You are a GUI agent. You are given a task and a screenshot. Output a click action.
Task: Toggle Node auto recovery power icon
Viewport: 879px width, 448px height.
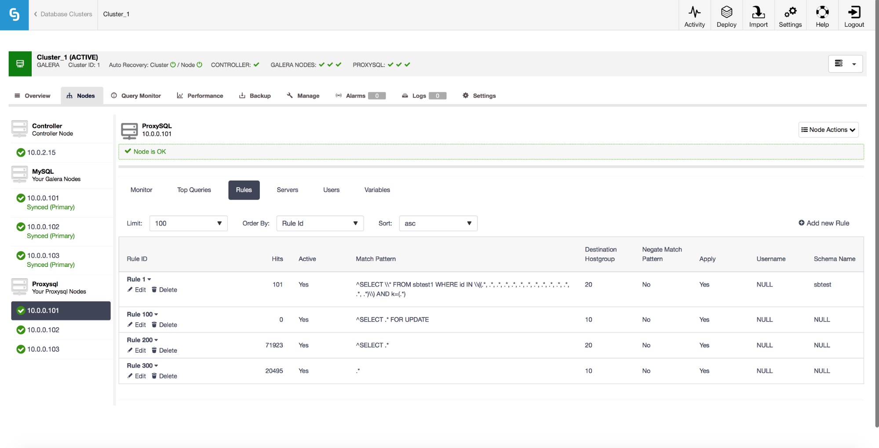coord(199,65)
